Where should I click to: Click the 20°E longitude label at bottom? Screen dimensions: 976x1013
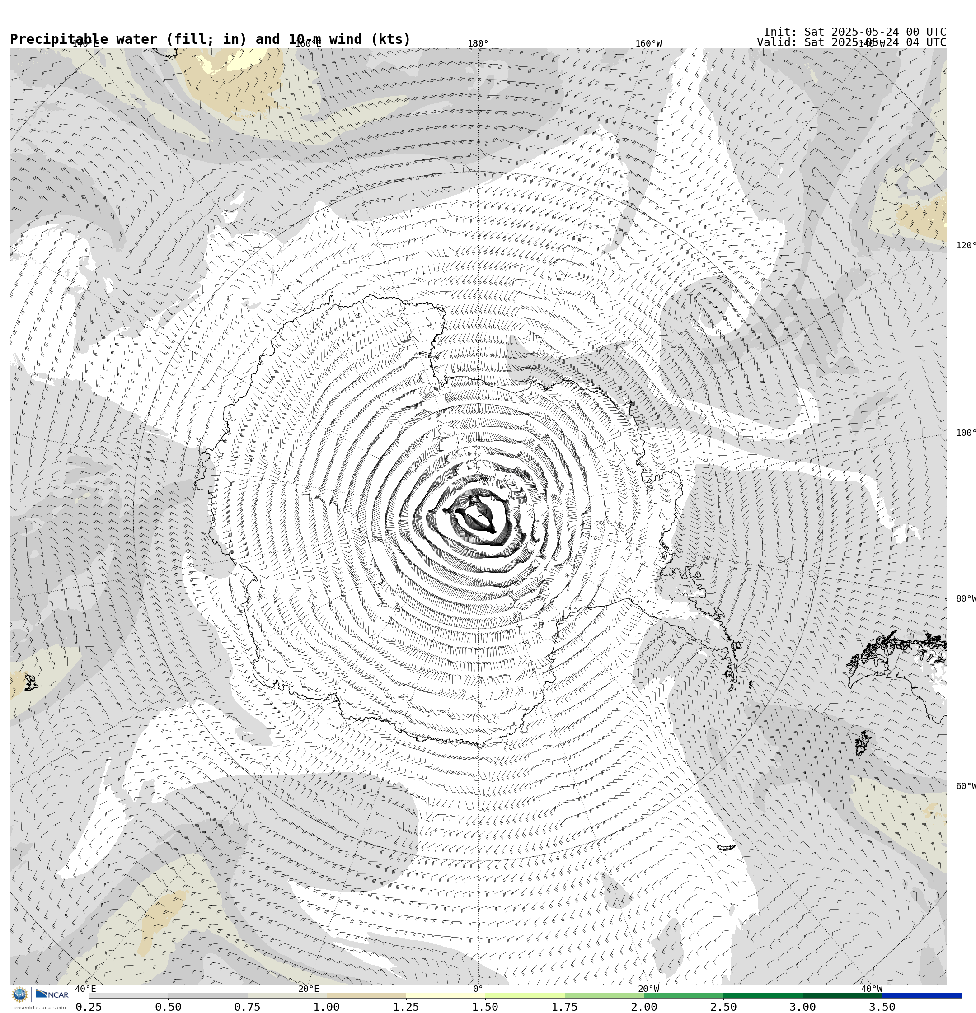coord(309,989)
